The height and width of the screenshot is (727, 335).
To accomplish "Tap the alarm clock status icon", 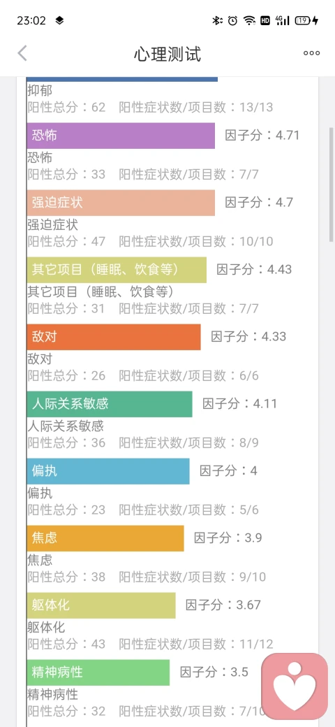I will tap(232, 20).
